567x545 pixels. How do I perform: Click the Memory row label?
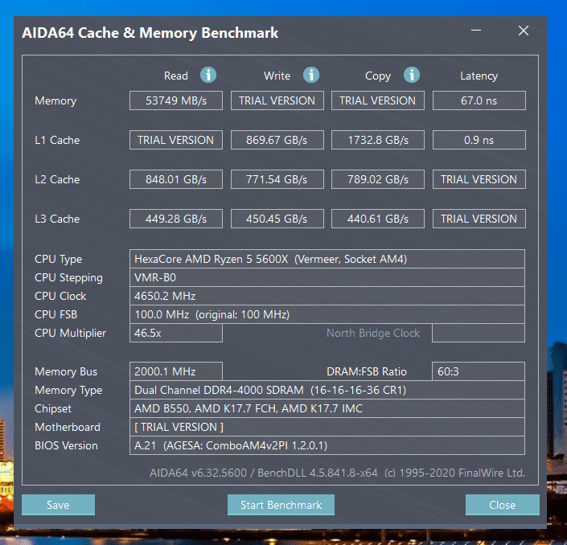click(x=55, y=100)
